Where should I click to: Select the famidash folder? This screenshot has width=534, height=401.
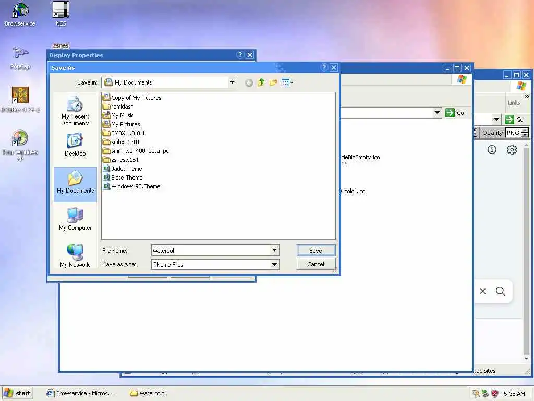click(118, 107)
